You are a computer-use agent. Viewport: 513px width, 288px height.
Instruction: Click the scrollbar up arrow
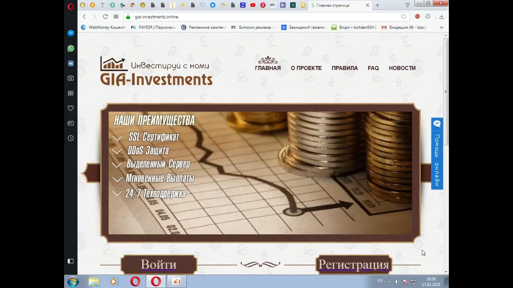point(446,36)
